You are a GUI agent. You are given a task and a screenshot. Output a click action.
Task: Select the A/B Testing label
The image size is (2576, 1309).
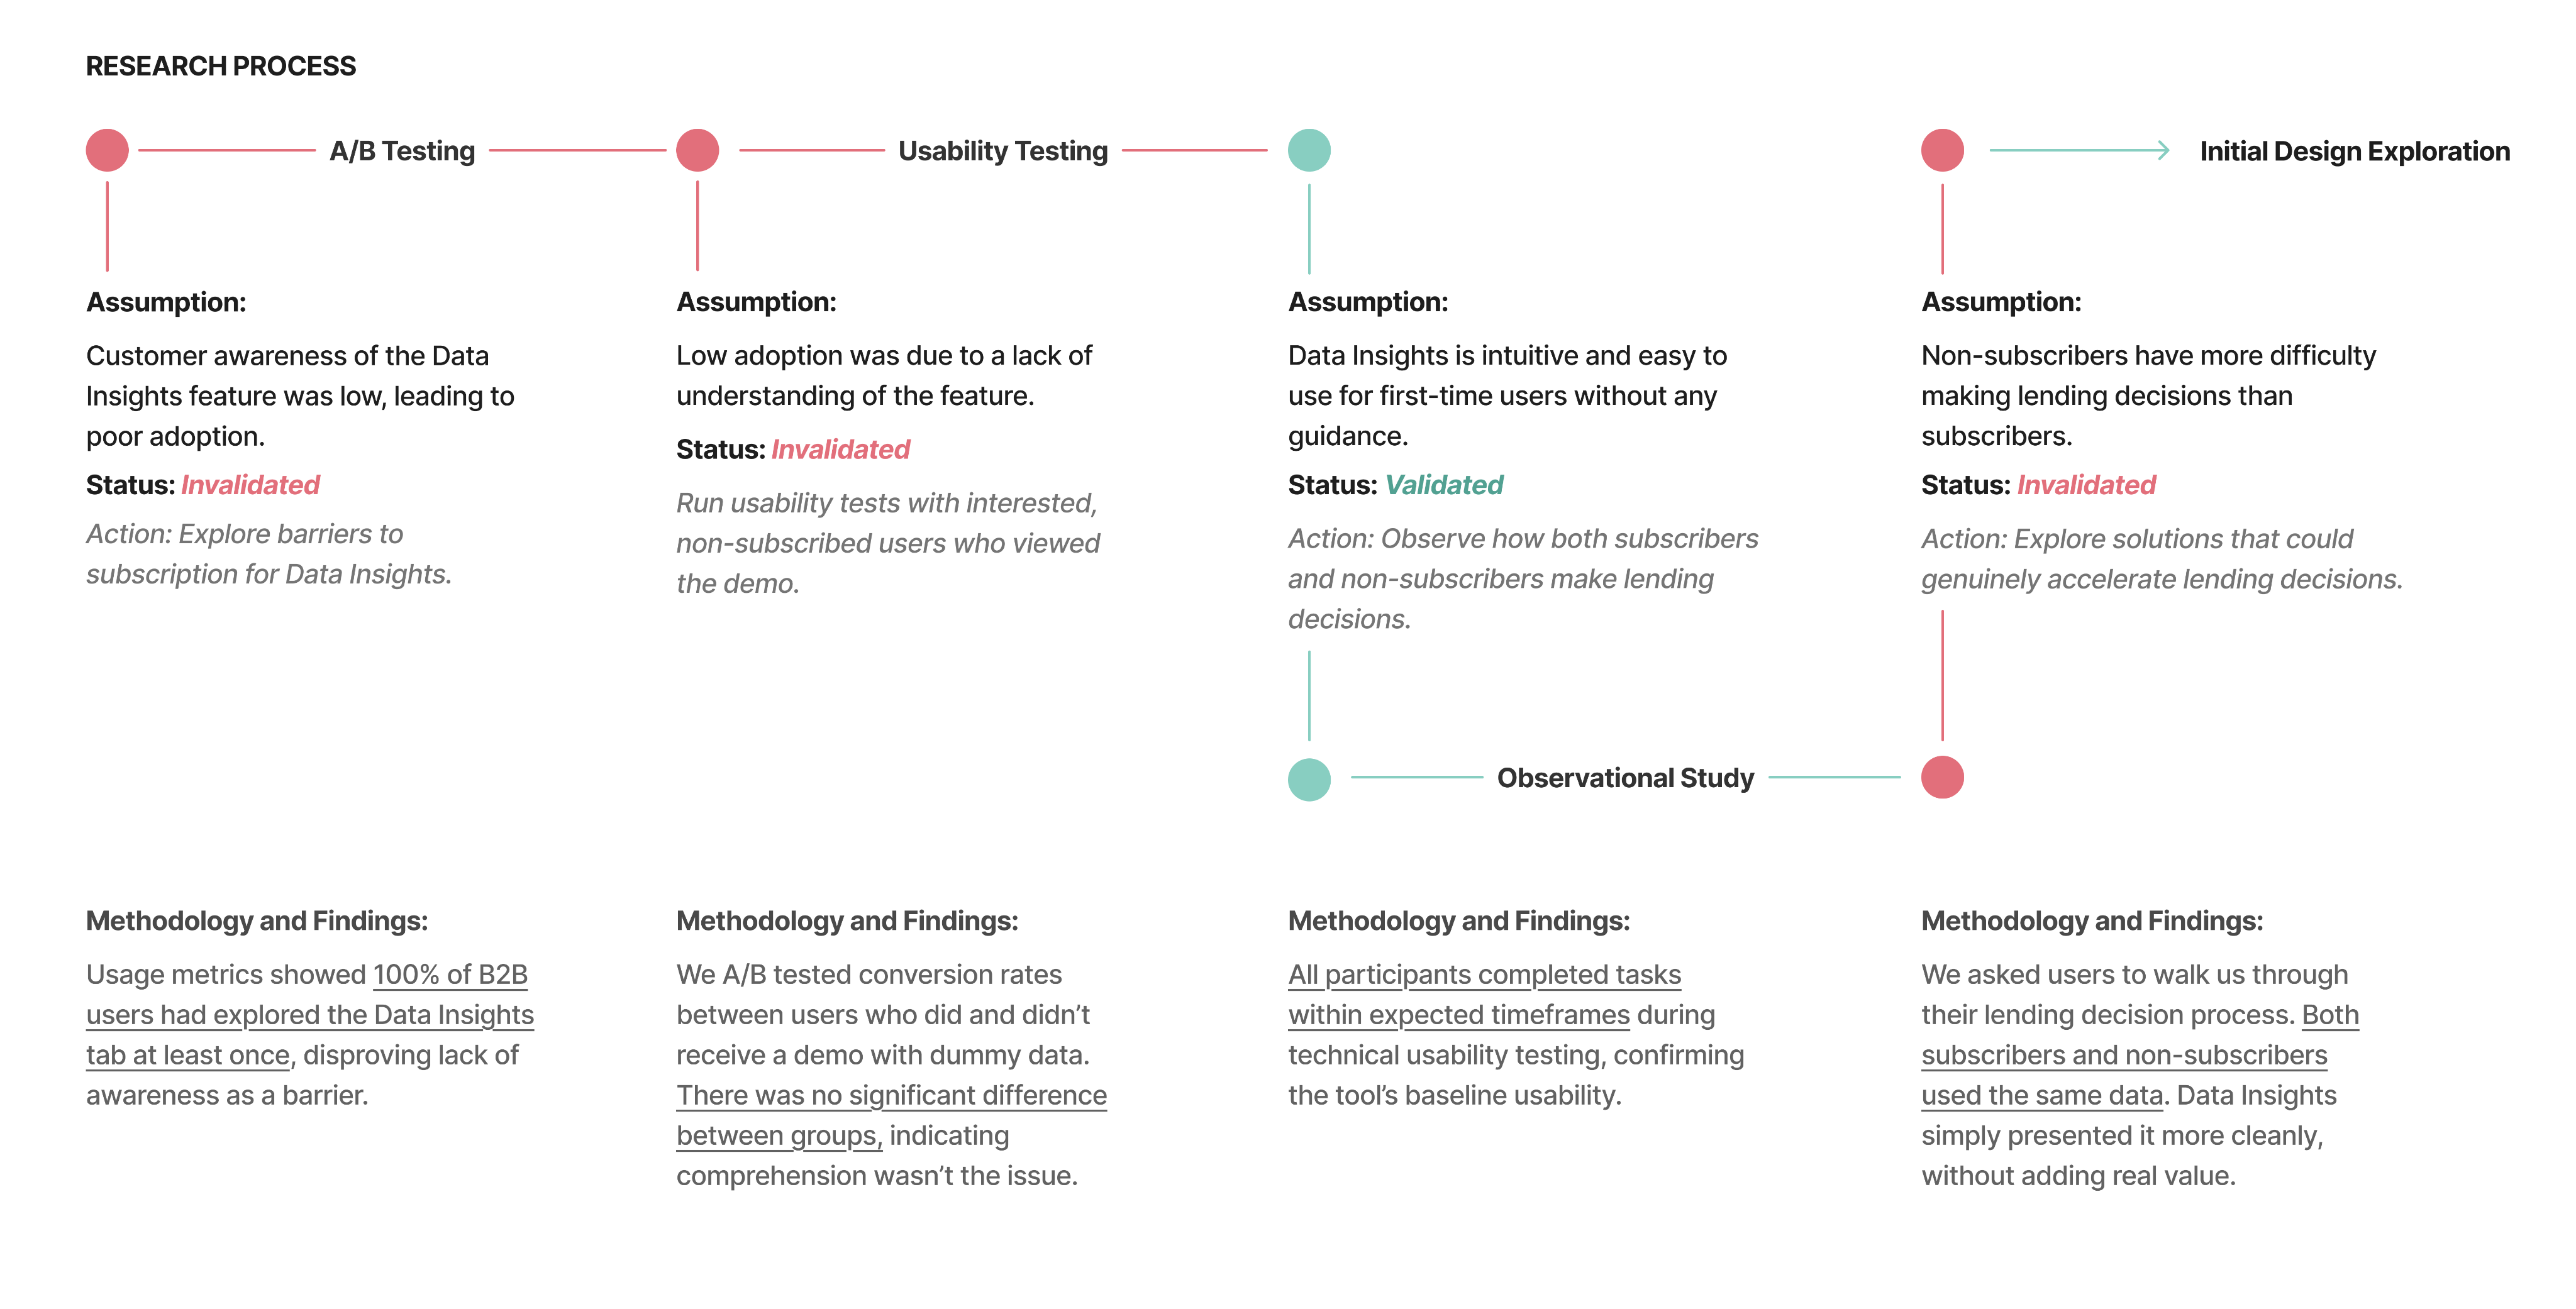(402, 151)
